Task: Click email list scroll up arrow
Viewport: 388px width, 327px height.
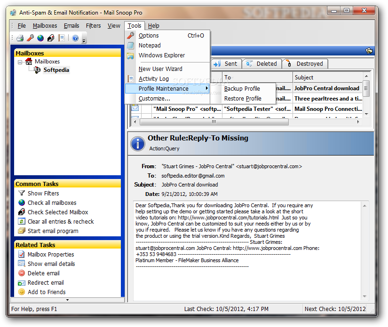Action: pyautogui.click(x=366, y=76)
